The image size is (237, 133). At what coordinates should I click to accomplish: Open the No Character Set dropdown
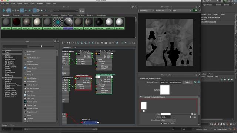pyautogui.click(x=220, y=129)
